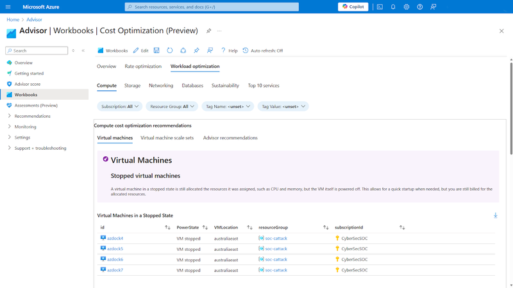Screen dimensions: 513x288
Task: Open portal settings gear
Action: (407, 6)
